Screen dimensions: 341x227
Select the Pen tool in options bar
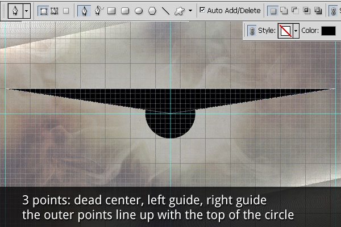coord(84,10)
